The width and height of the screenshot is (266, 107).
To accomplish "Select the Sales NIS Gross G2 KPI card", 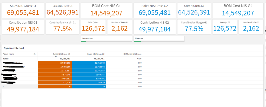I will click(x=155, y=10).
